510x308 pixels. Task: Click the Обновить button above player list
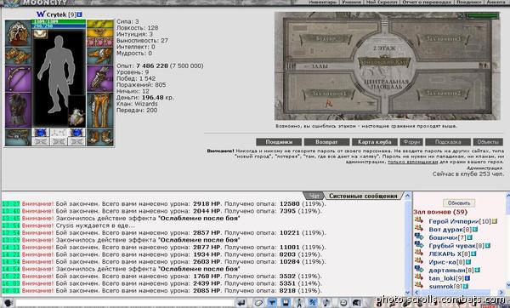459,202
